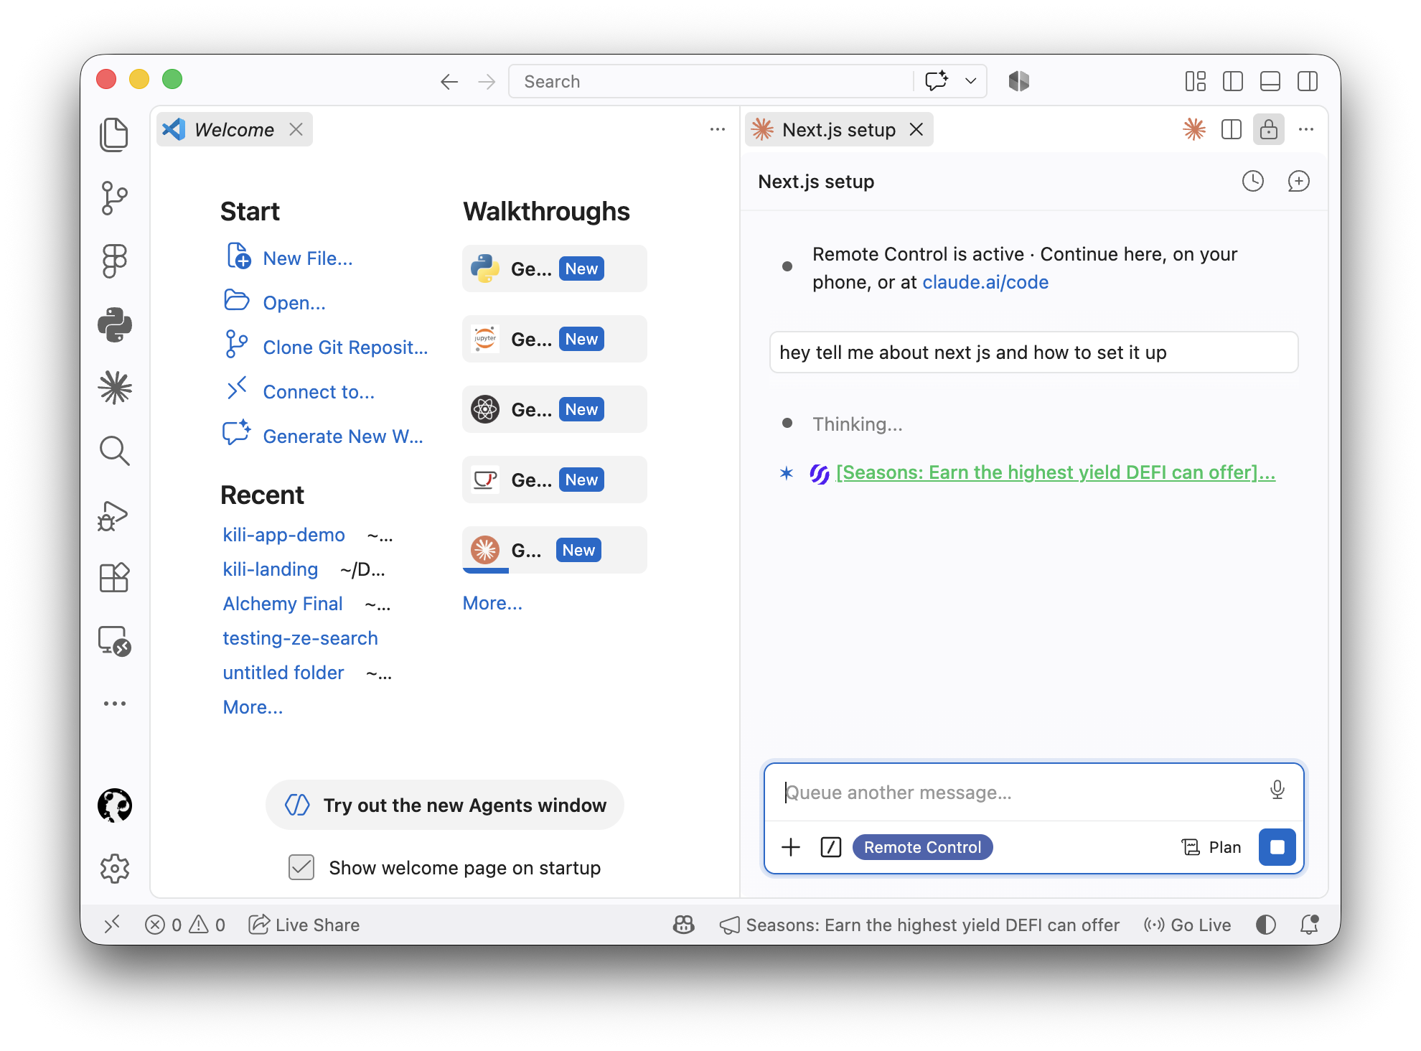Open the React atom walkthrough card
This screenshot has height=1051, width=1421.
[x=554, y=409]
